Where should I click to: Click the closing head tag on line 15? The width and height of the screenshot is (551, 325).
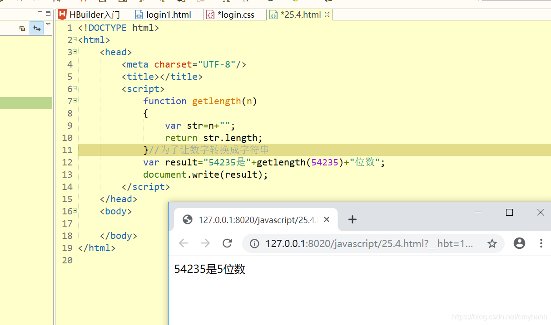click(119, 199)
